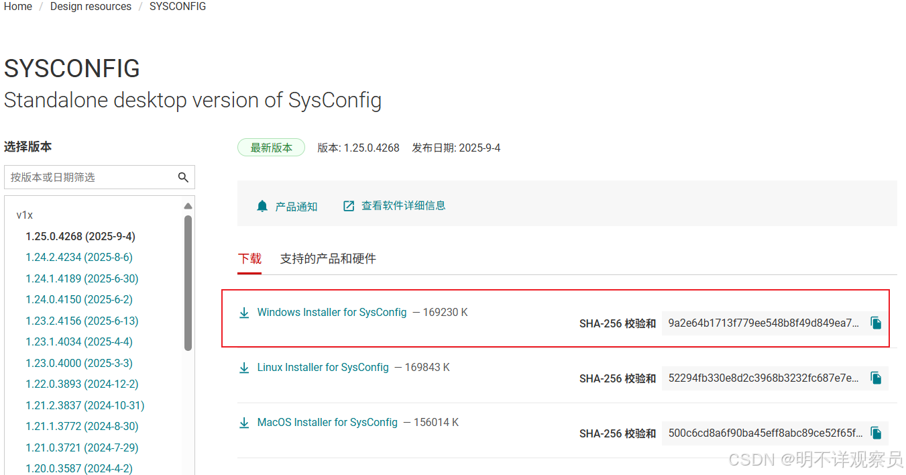Open the 查看软件详细信息 link

[404, 206]
